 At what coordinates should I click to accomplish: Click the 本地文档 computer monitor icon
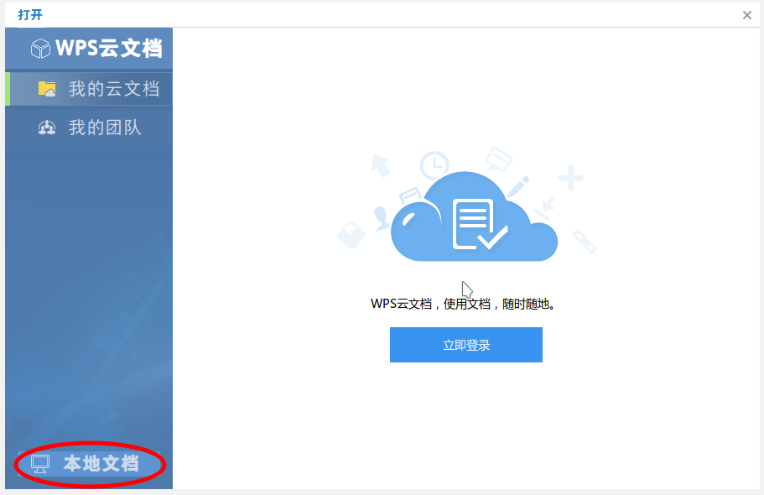[x=40, y=464]
